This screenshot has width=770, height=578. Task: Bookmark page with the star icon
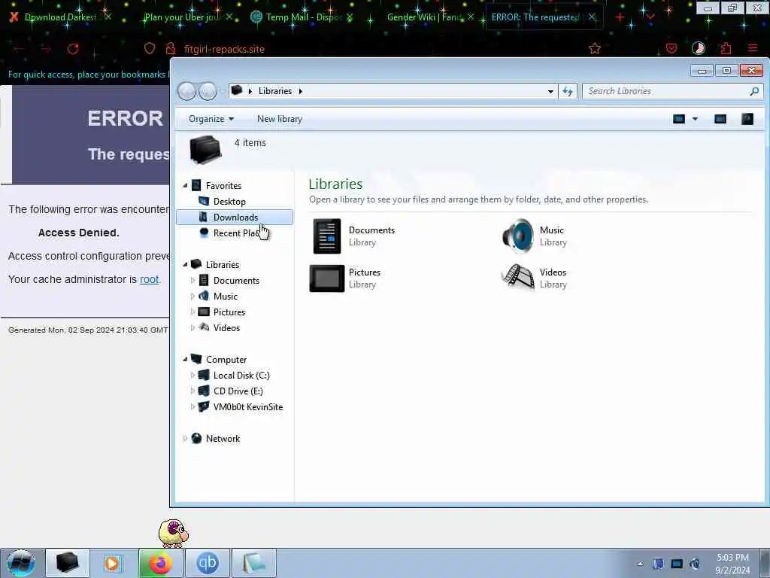click(x=595, y=48)
